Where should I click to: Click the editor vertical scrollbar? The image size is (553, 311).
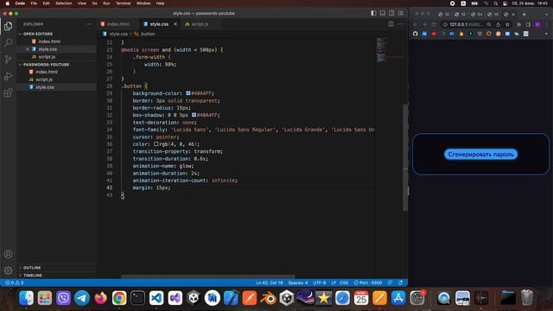click(405, 157)
